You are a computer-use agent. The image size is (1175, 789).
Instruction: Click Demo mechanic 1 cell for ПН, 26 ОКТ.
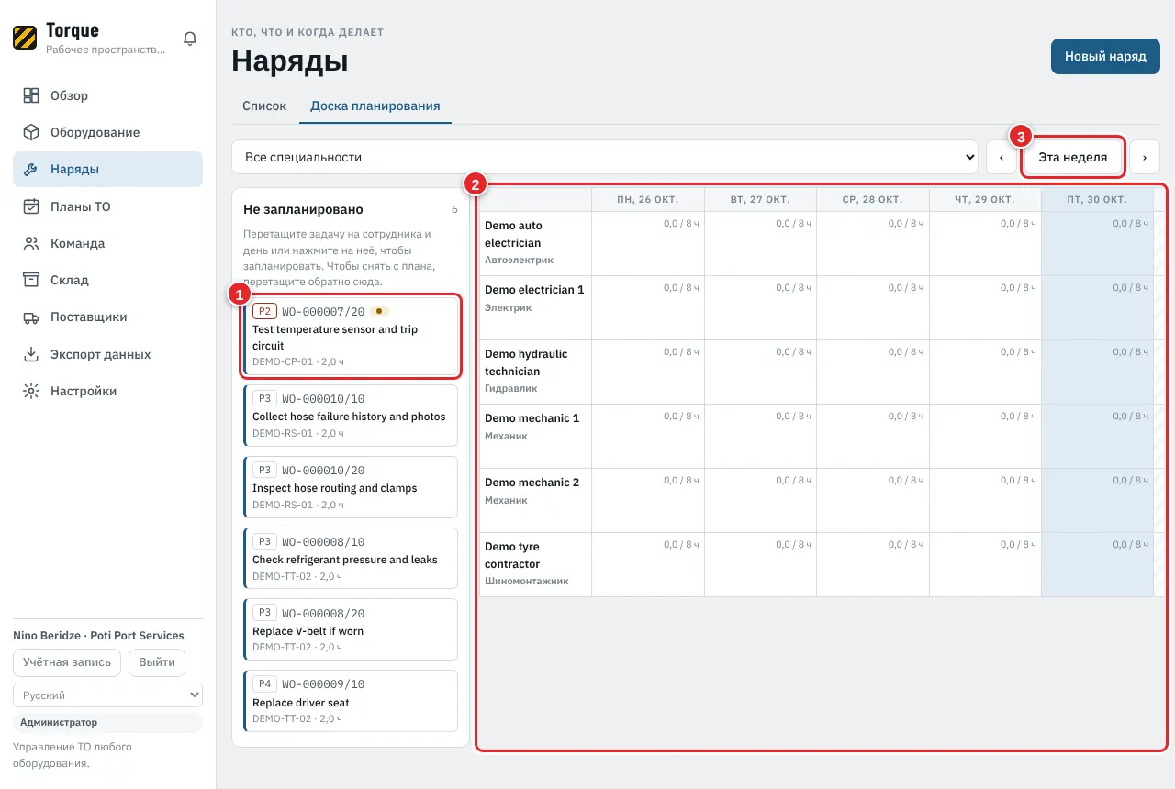(x=648, y=436)
